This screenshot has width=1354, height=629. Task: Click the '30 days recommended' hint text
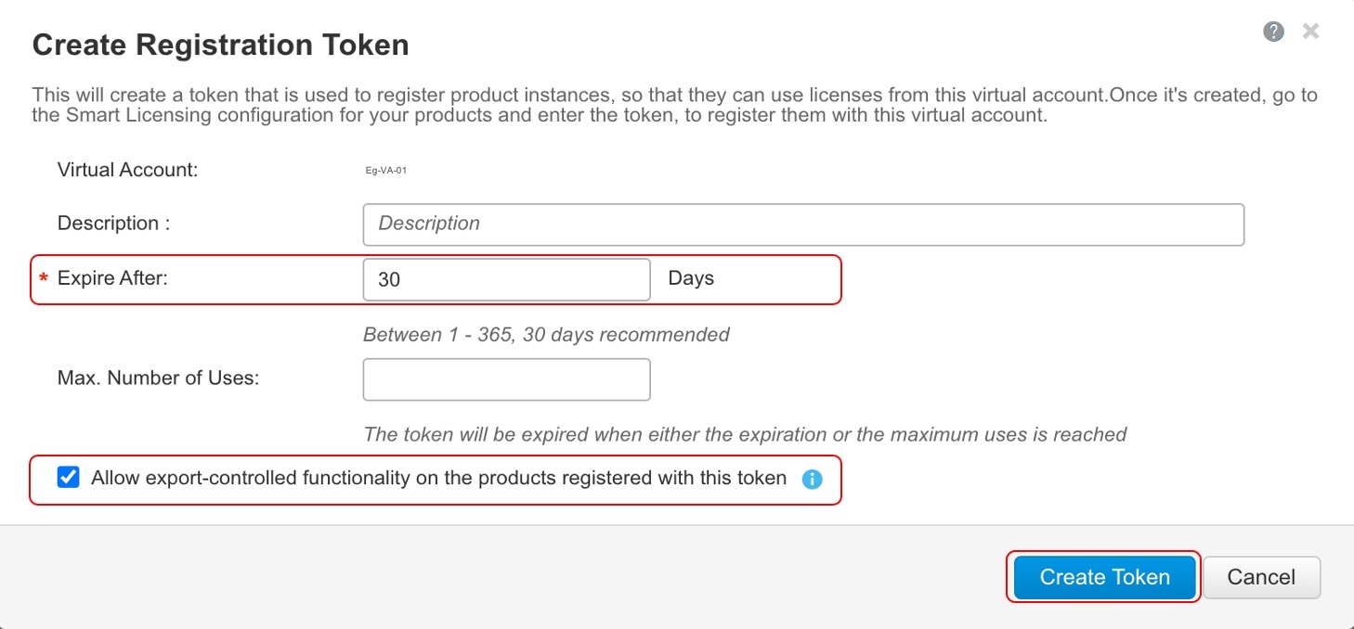click(626, 335)
